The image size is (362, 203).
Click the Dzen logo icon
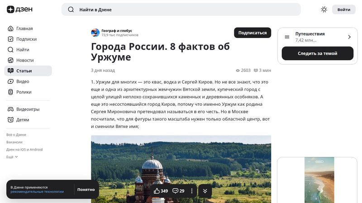point(10,9)
